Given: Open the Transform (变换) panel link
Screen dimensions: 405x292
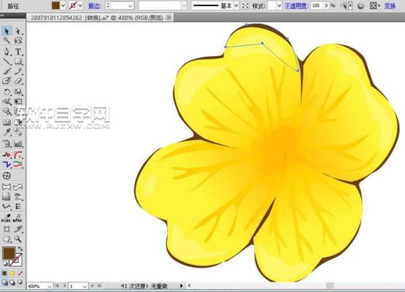Looking at the screenshot, I should (389, 5).
